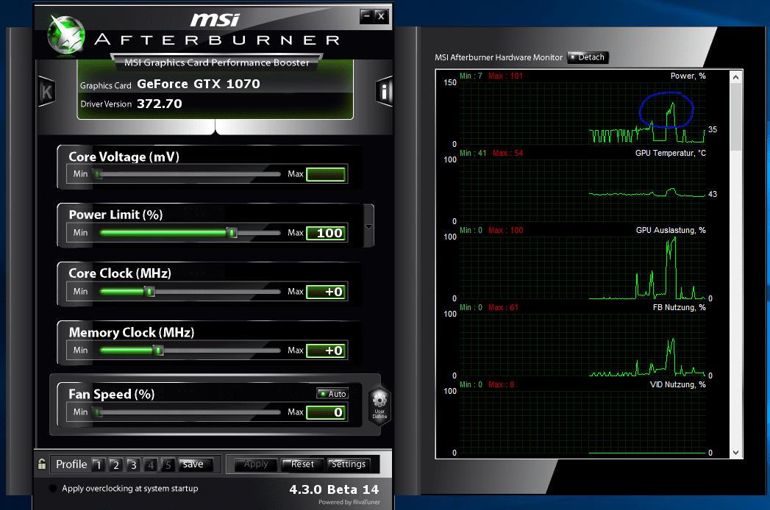Screen dimensions: 770x510
Task: Click the Core Voltage slider handle
Action: pos(98,174)
